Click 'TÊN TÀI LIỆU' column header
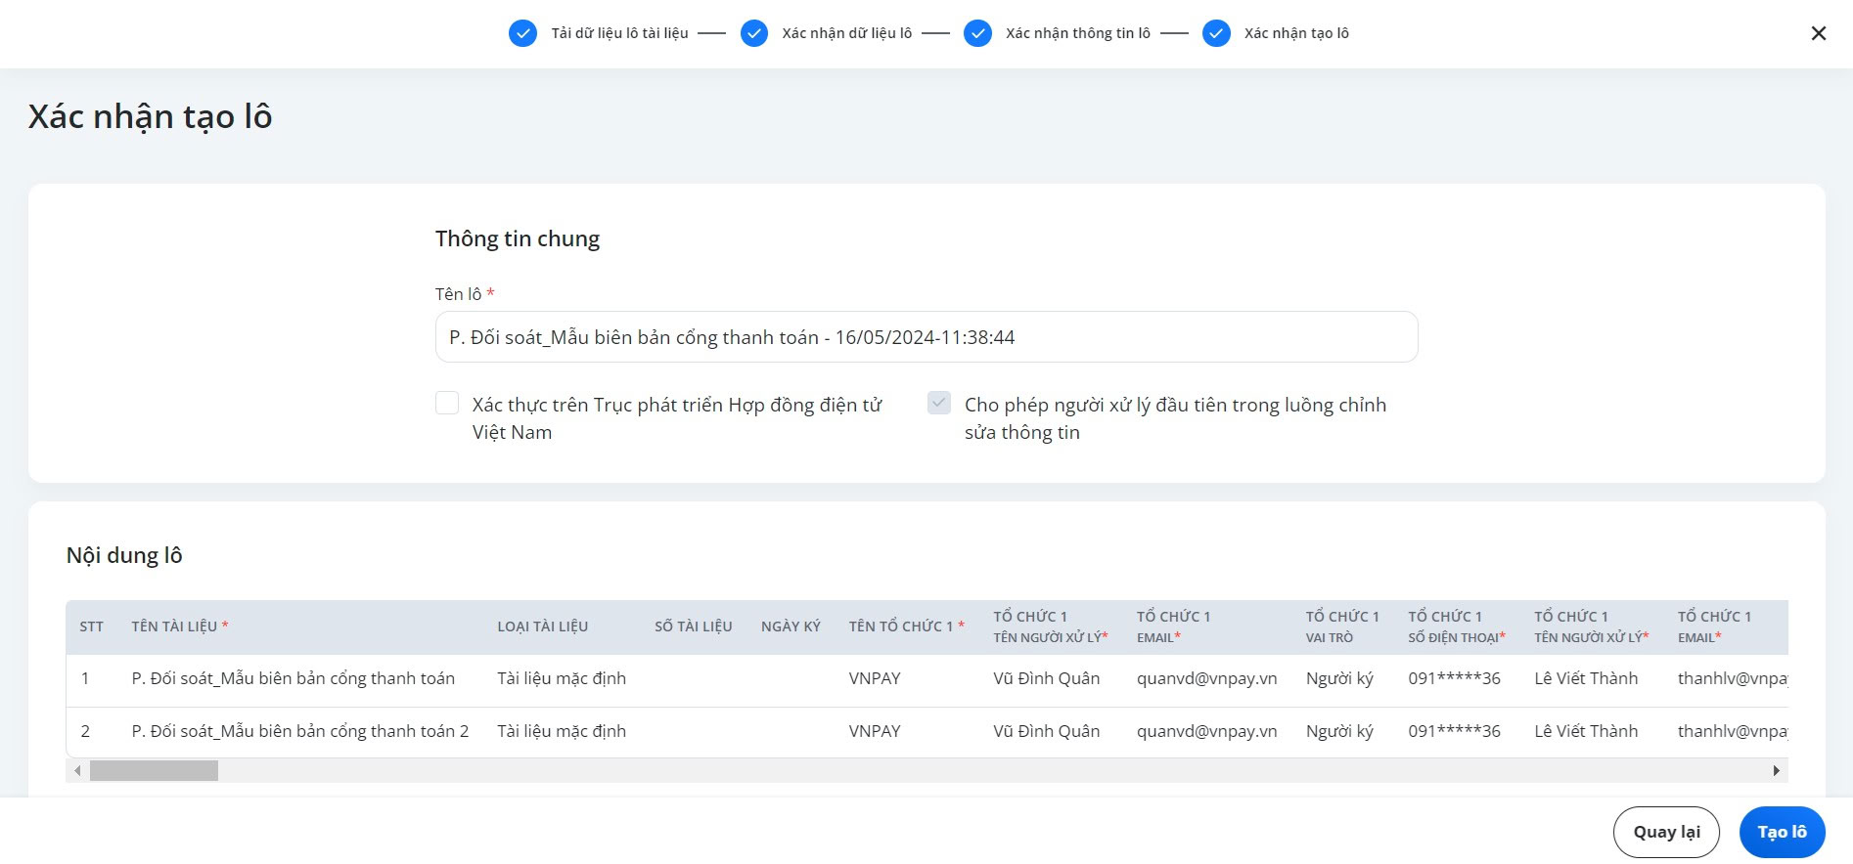Screen dimensions: 1853x864 180,626
